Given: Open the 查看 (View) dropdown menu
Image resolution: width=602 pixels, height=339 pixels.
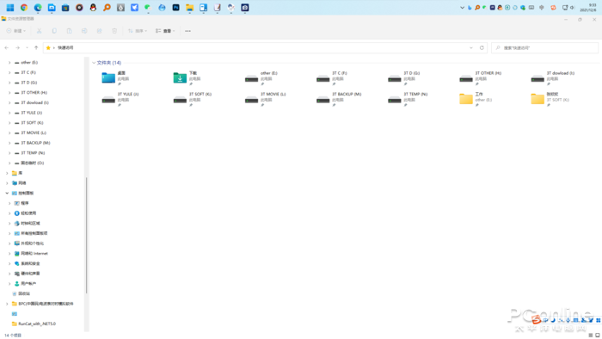Looking at the screenshot, I should (x=165, y=31).
